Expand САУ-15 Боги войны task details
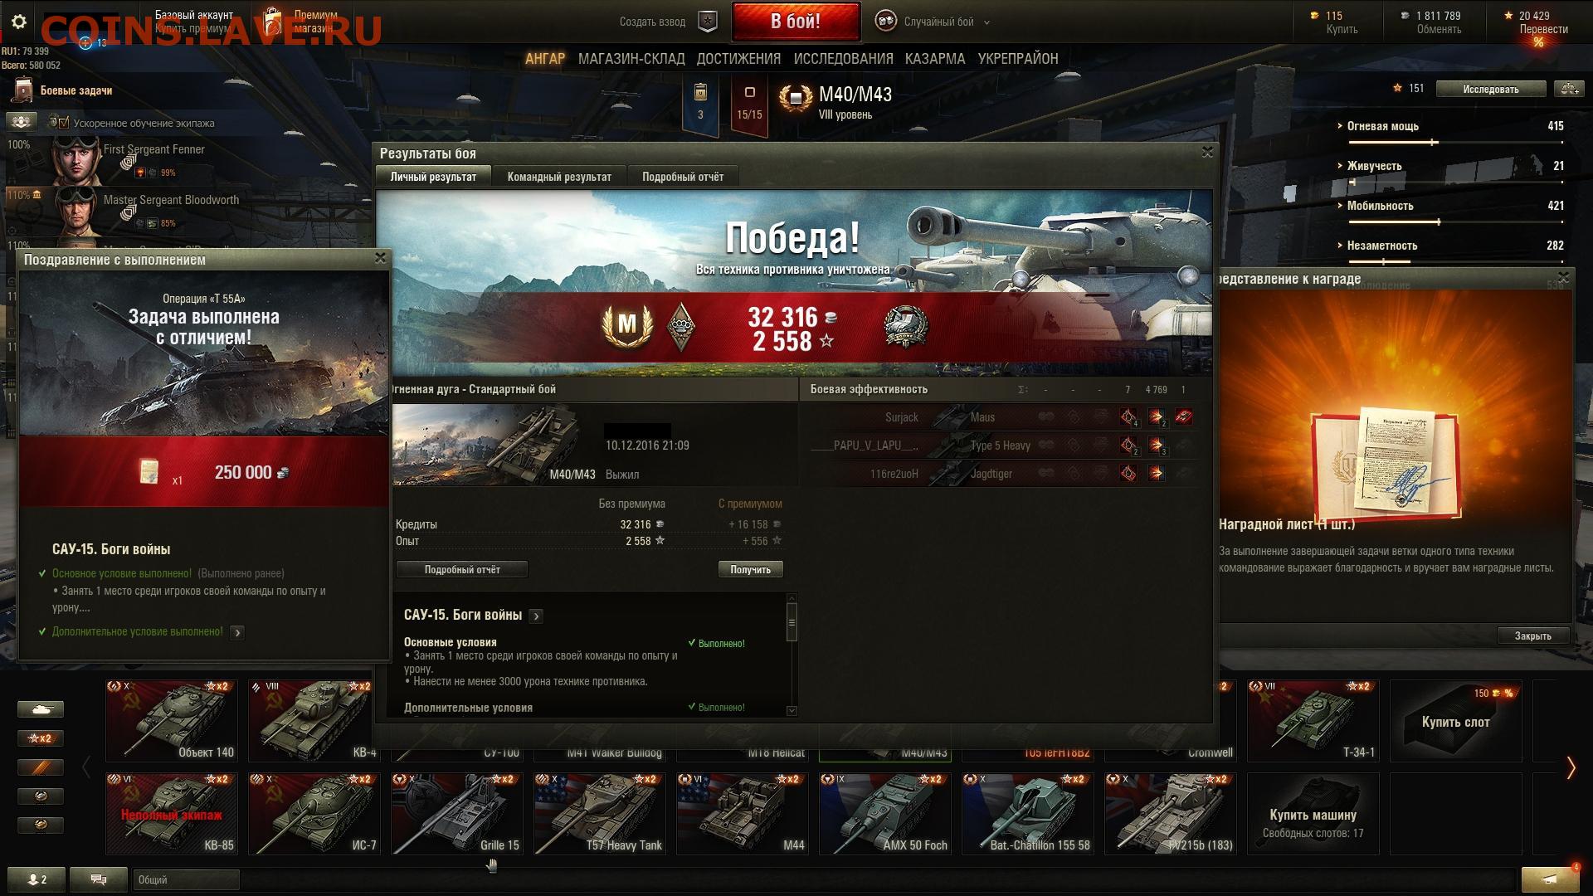 (x=536, y=616)
